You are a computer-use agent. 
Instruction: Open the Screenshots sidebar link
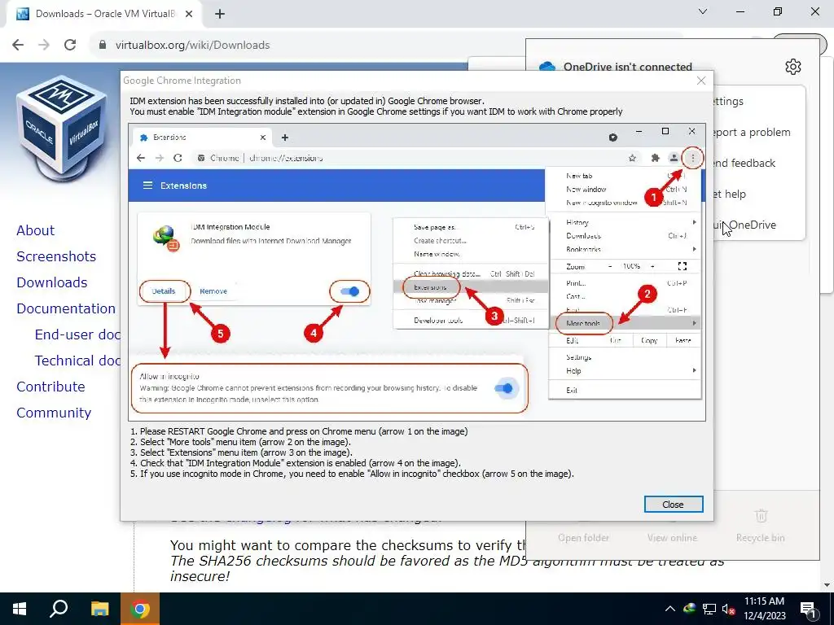coord(56,256)
